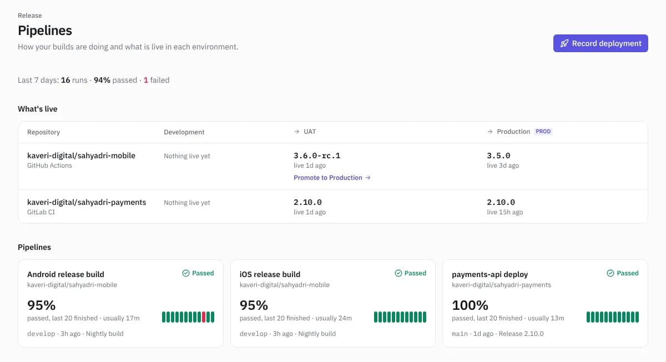Screen dimensions: 666x362
Task: Click the '16 runs' summary stat
Action: tap(74, 80)
